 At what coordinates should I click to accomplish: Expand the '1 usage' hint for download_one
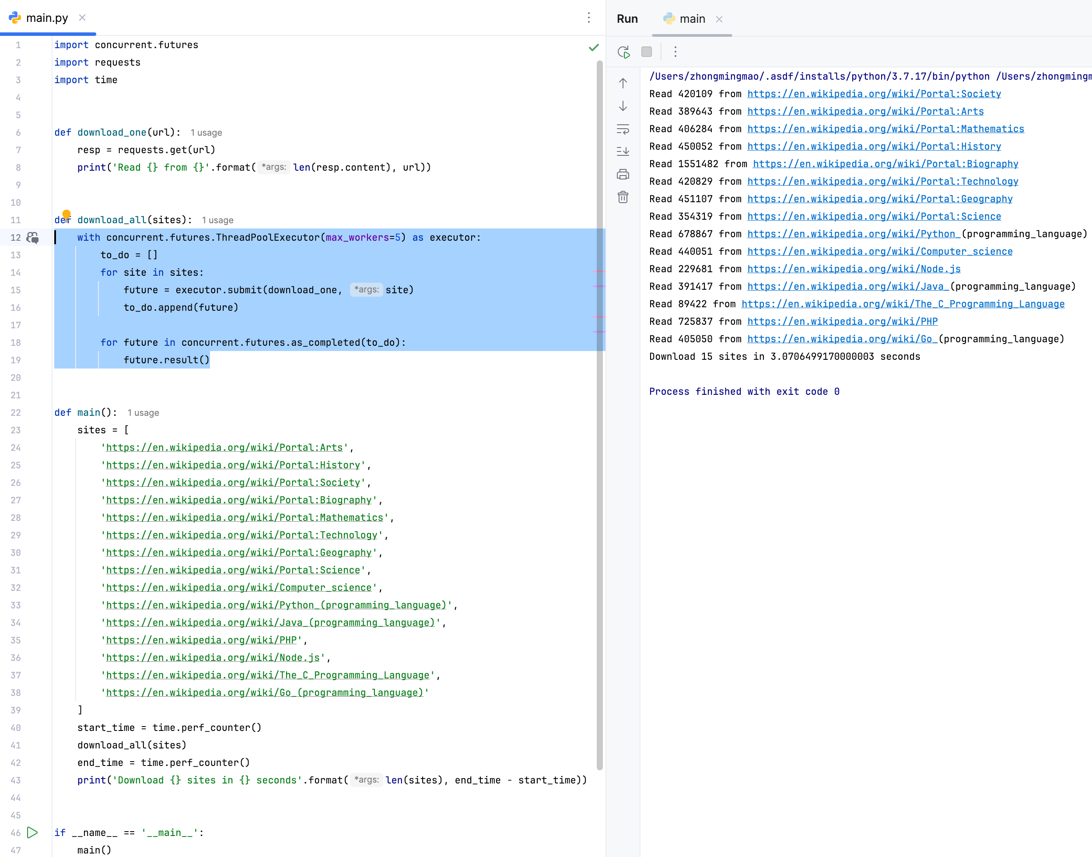(x=206, y=133)
